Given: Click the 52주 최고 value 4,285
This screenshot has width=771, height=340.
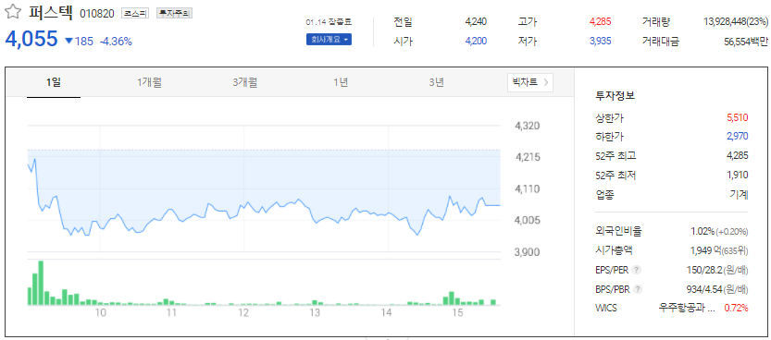Looking at the screenshot, I should [x=737, y=155].
